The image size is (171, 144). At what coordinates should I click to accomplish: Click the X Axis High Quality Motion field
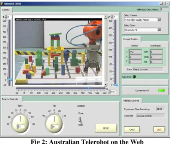[x=141, y=20]
